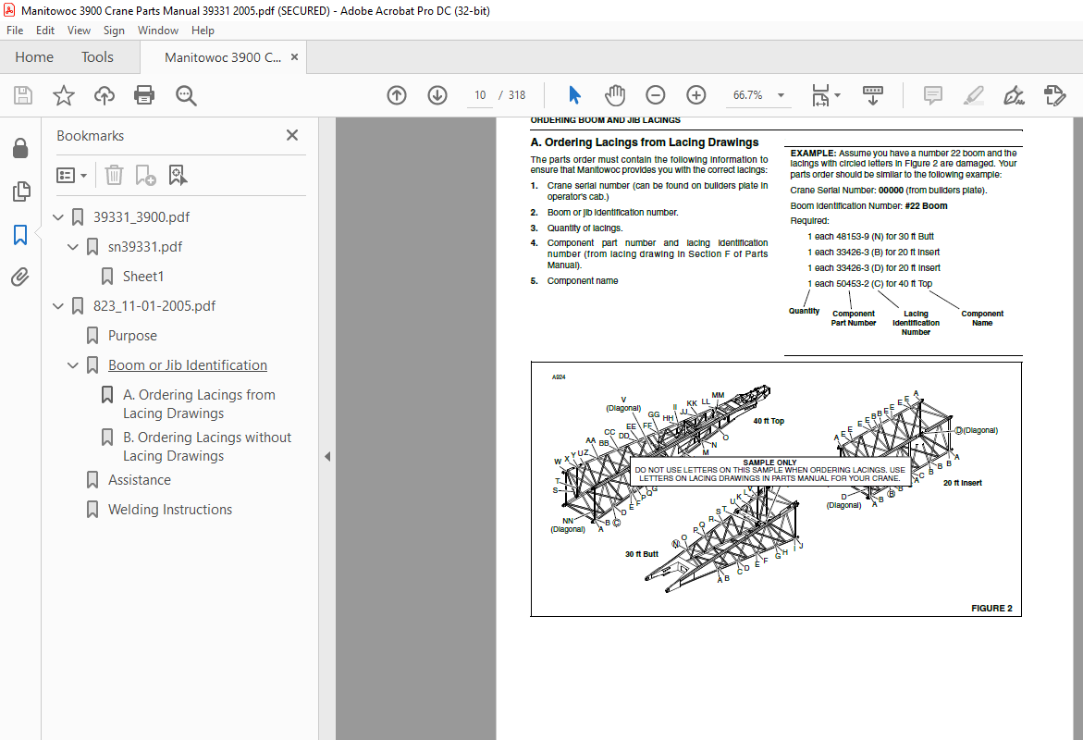Delete selected bookmark trash icon
This screenshot has width=1083, height=740.
(x=114, y=175)
